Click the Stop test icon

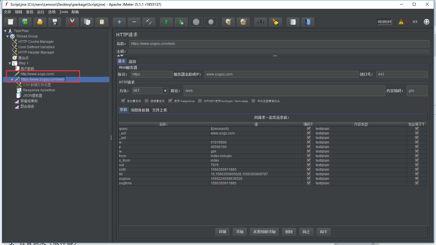click(196, 22)
